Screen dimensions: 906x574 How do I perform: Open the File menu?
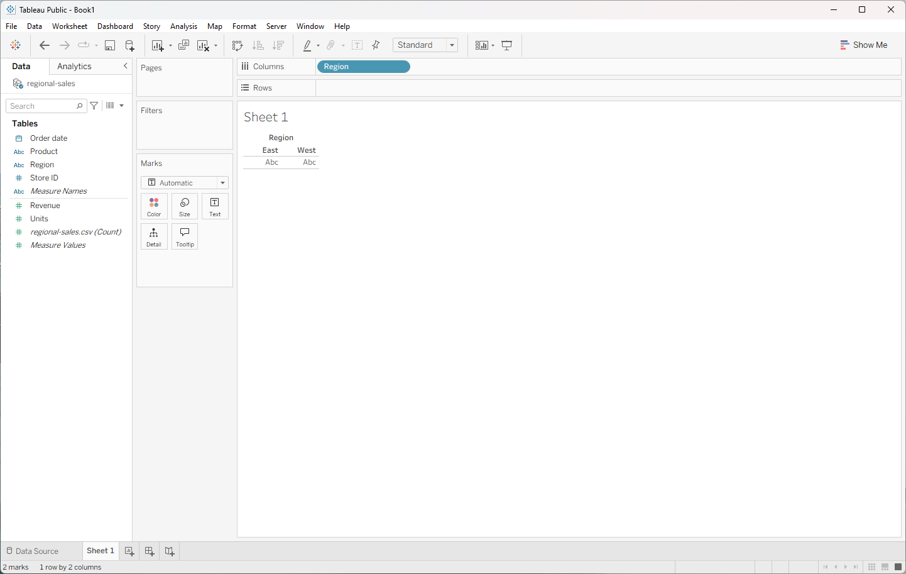click(x=11, y=26)
